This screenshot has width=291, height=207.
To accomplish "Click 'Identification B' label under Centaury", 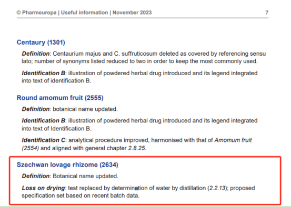I will pyautogui.click(x=43, y=73).
